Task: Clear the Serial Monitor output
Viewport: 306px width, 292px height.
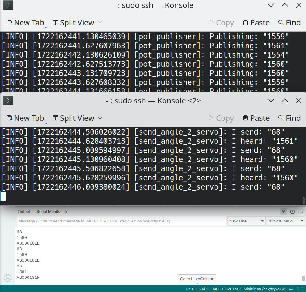Action: 301,212
